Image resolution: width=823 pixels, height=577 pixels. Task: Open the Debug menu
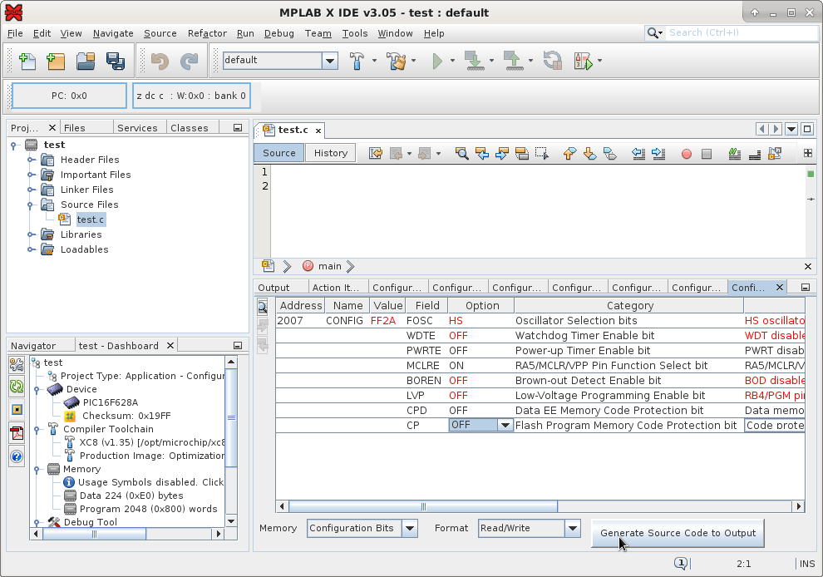280,33
